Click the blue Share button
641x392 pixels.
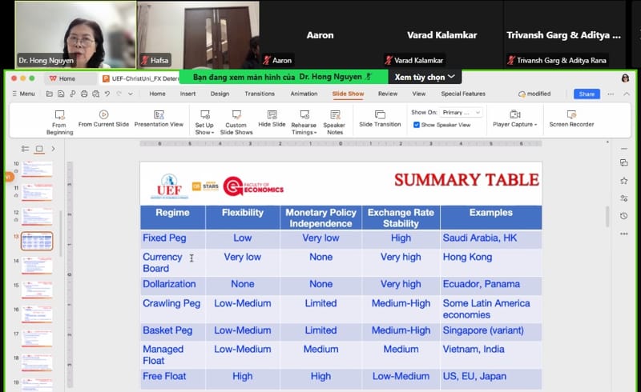coord(587,94)
